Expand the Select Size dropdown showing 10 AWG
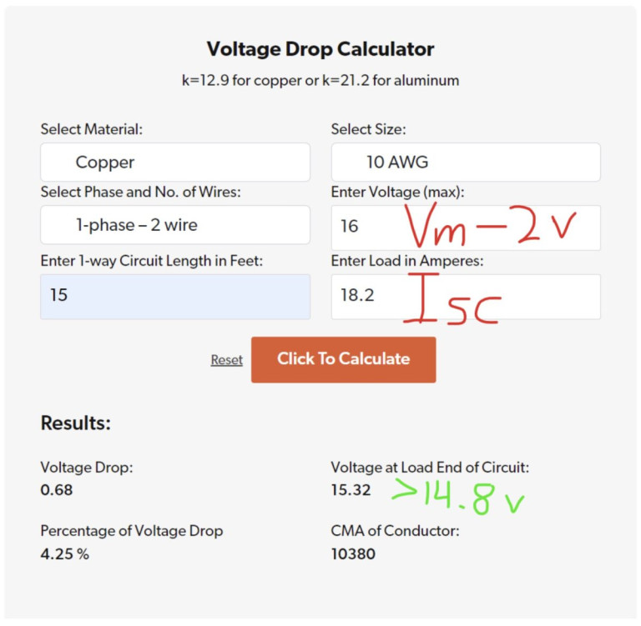 click(x=465, y=163)
